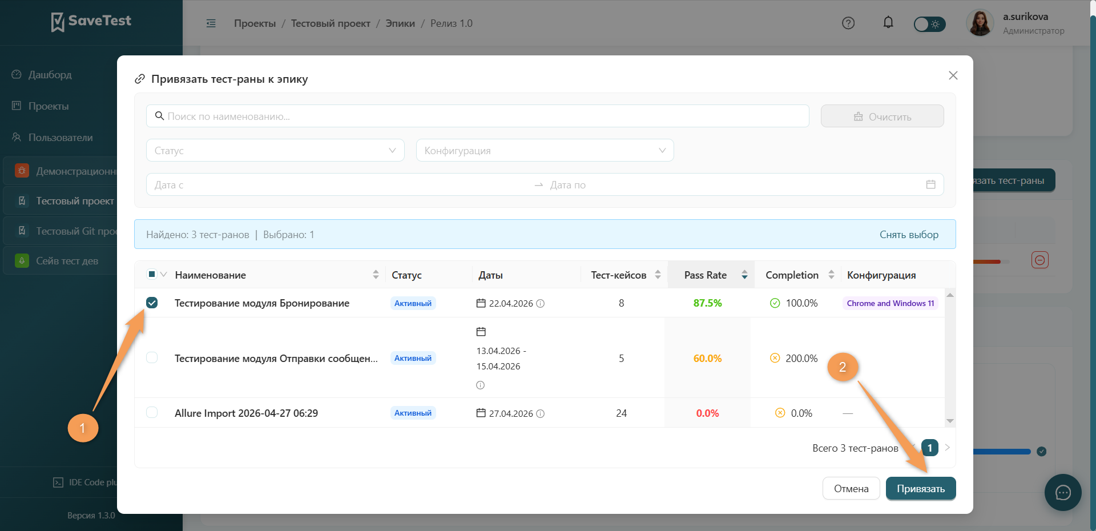Viewport: 1096px width, 531px height.
Task: Click calendar icon beside 22.04.2026
Action: (481, 303)
